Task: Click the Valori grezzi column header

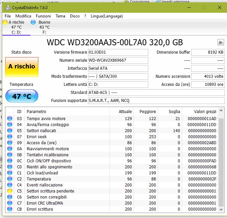Action: pos(200,111)
